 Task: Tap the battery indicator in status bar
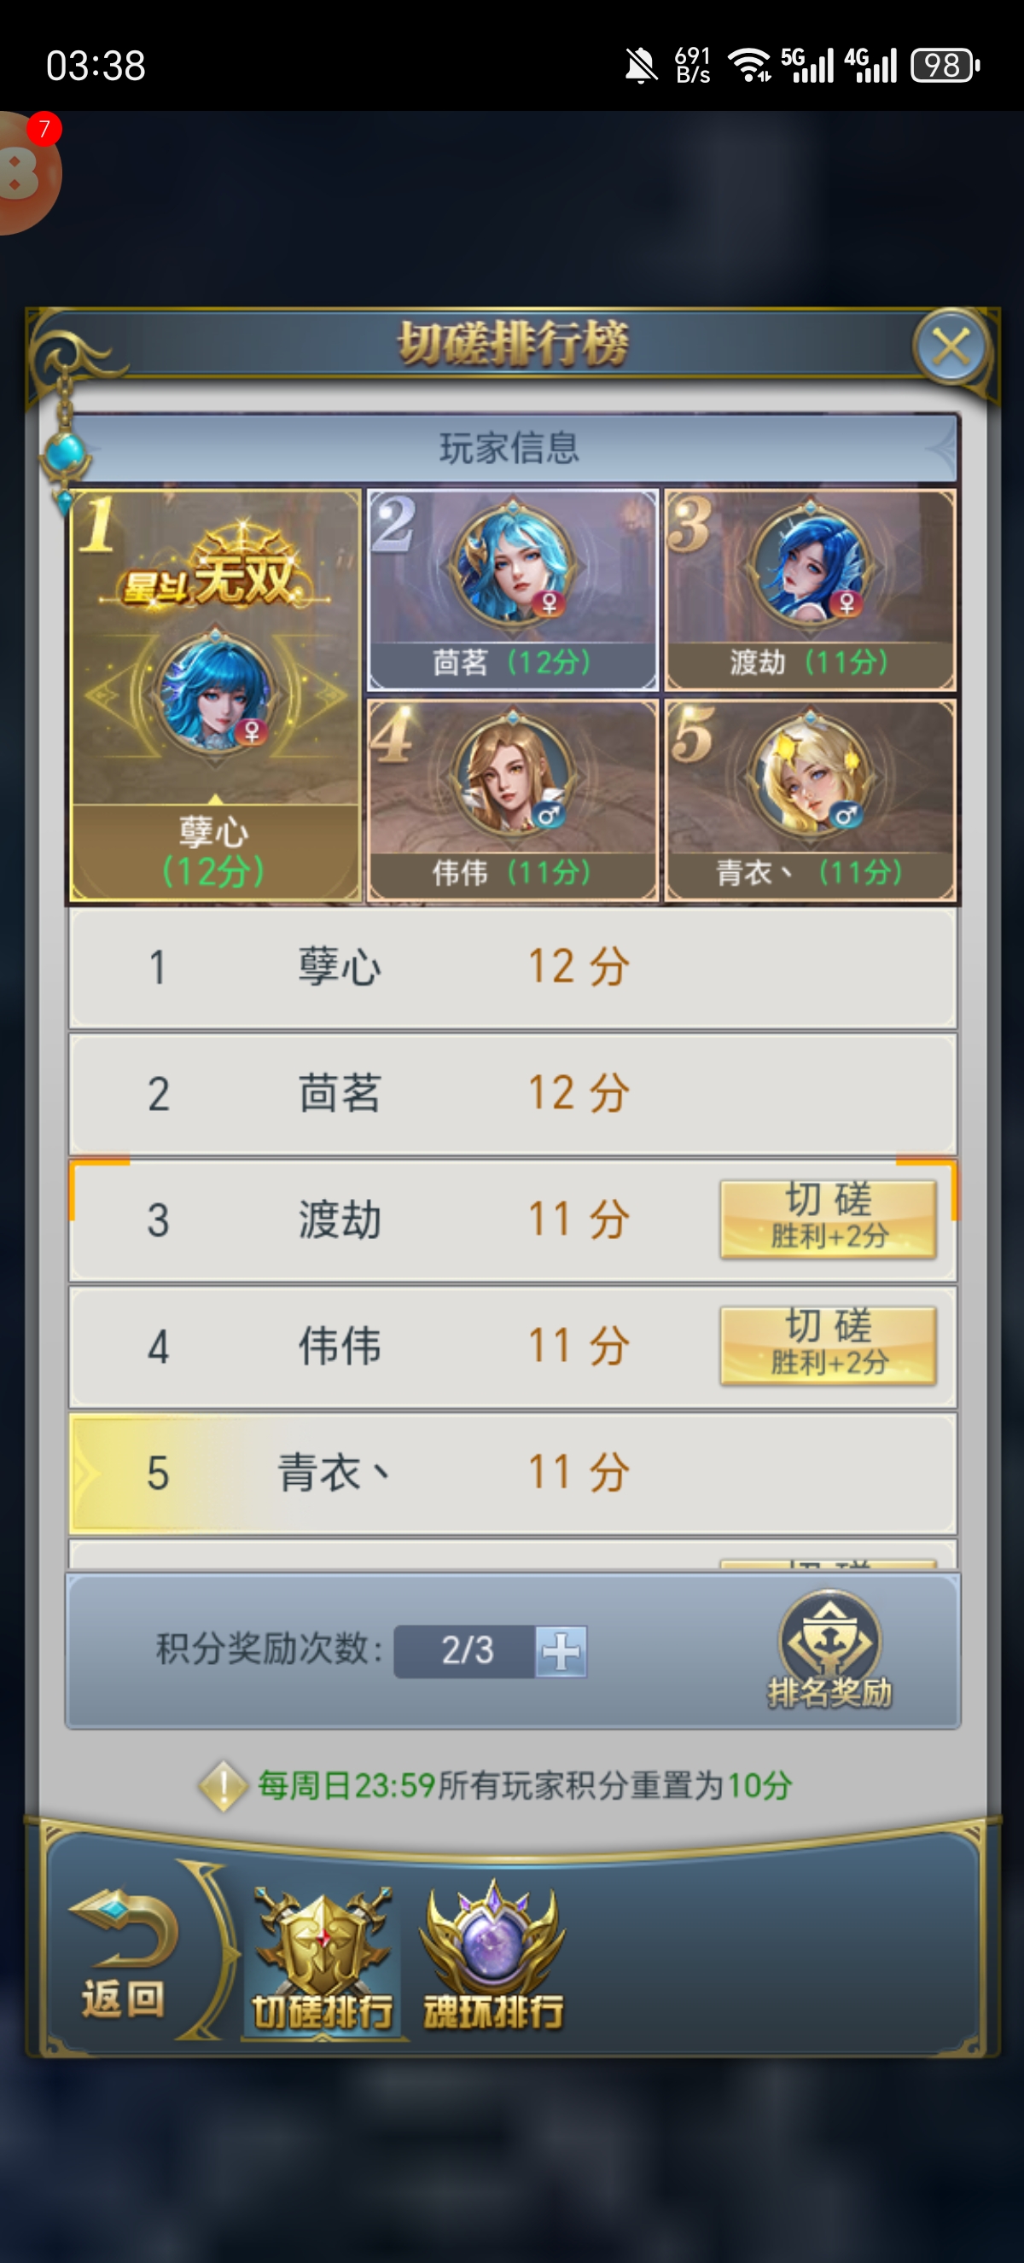point(945,66)
